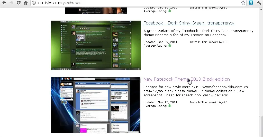The width and height of the screenshot is (263, 137).
Task: Open the wrench settings menu
Action: 259,3
